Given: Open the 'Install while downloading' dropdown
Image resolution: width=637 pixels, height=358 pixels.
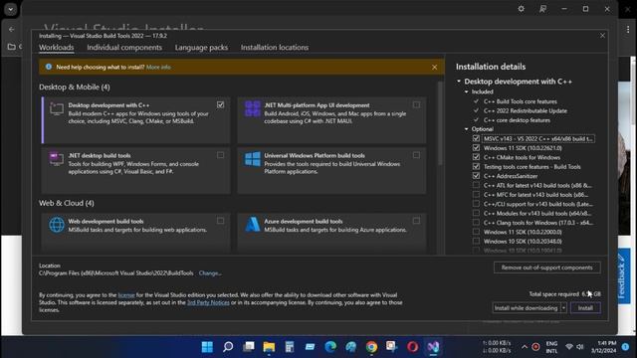Looking at the screenshot, I should click(564, 308).
